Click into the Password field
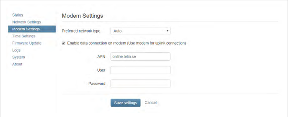The image size is (288, 117). 140,84
